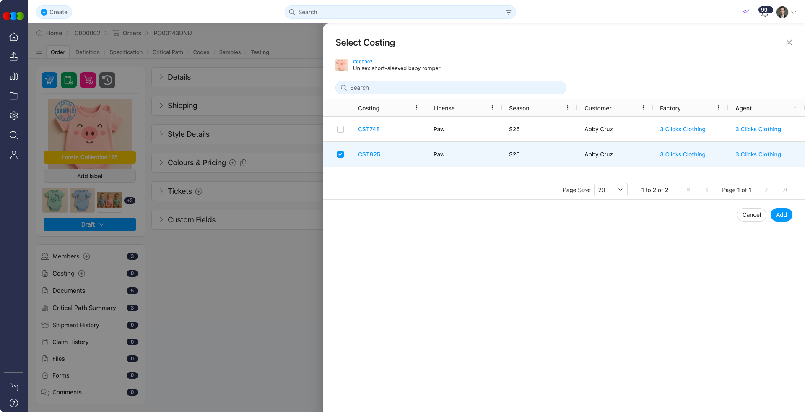805x412 pixels.
Task: Click the pink cancel order cart icon
Action: point(88,80)
